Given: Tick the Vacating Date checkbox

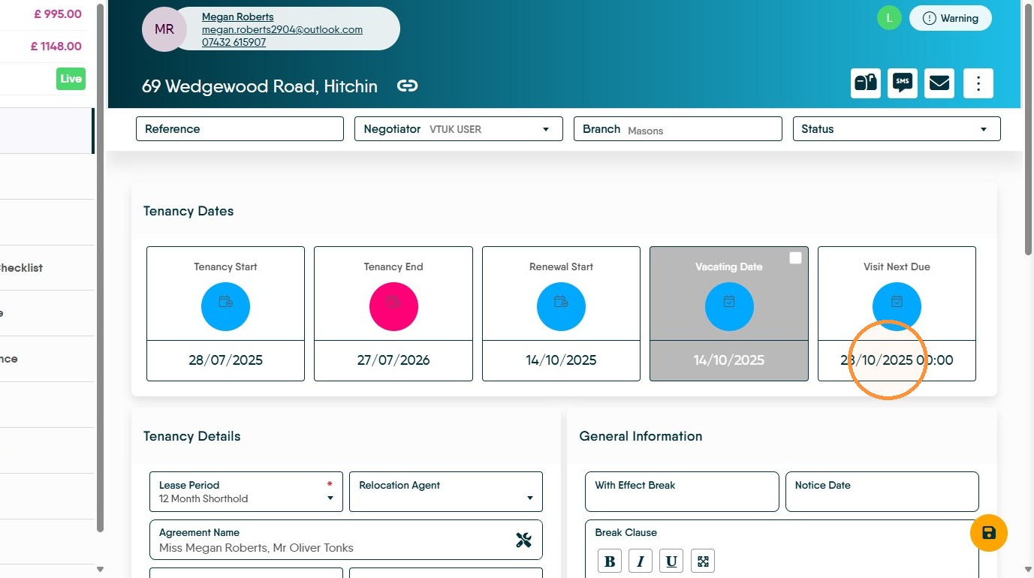Looking at the screenshot, I should point(795,257).
